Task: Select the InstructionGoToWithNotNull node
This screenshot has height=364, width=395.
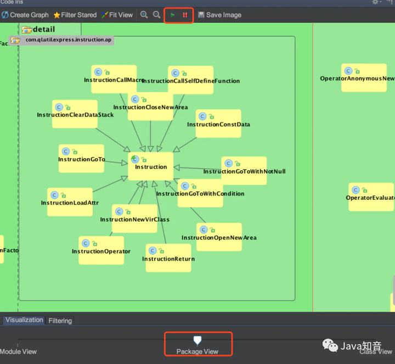Action: pyautogui.click(x=244, y=171)
